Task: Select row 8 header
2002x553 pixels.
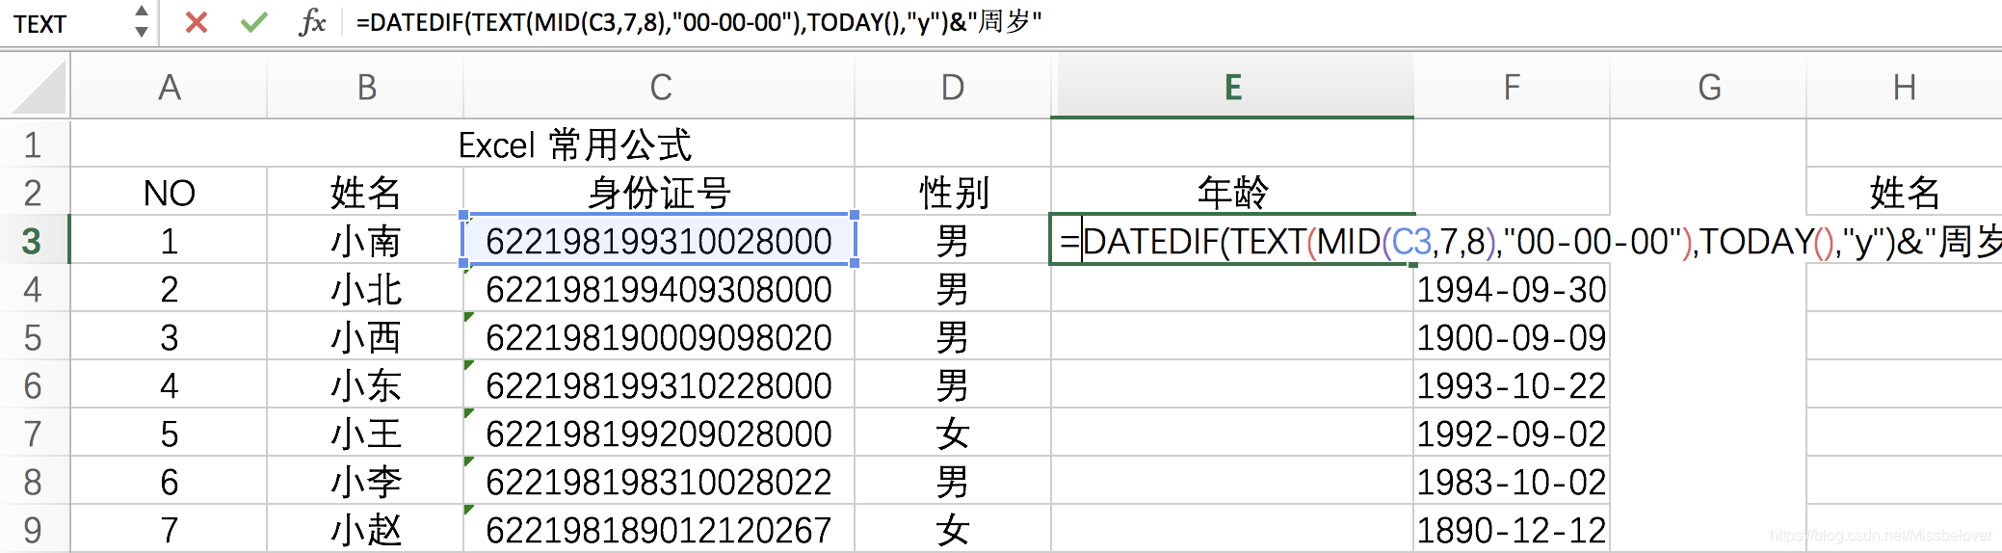Action: click(34, 481)
